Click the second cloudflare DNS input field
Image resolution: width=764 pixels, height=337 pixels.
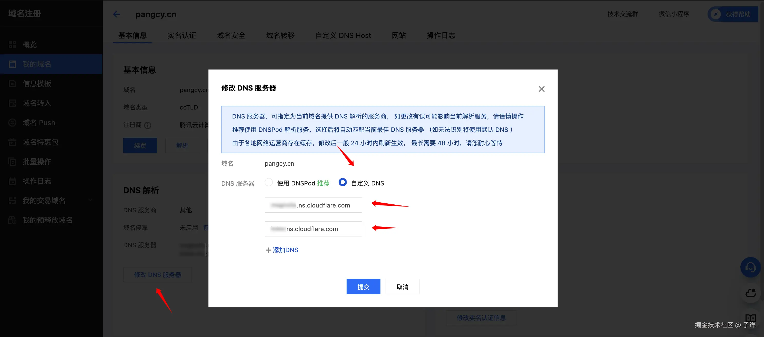pos(313,229)
